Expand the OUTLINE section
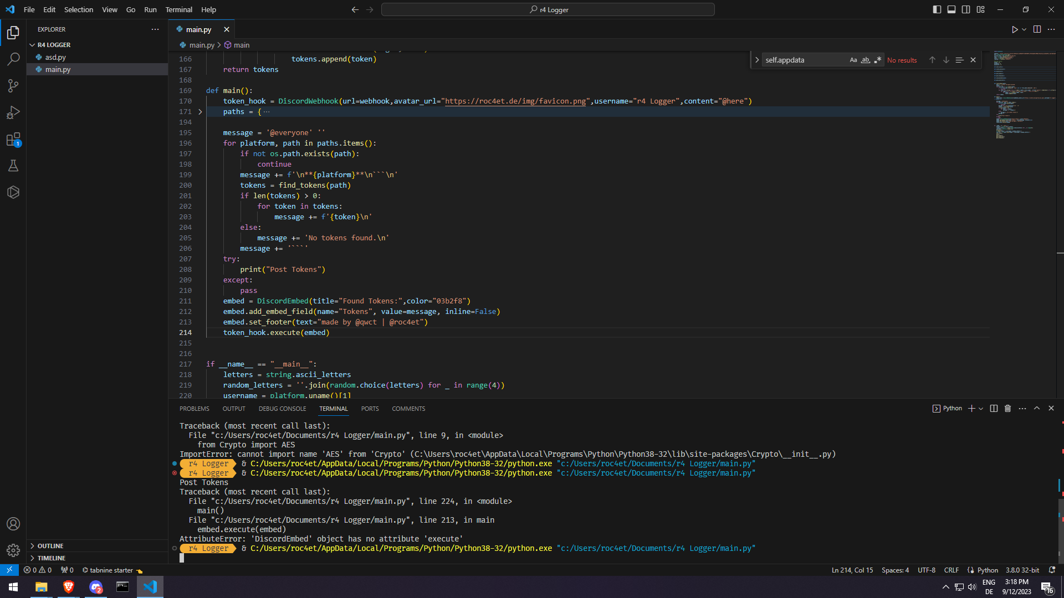 click(50, 546)
